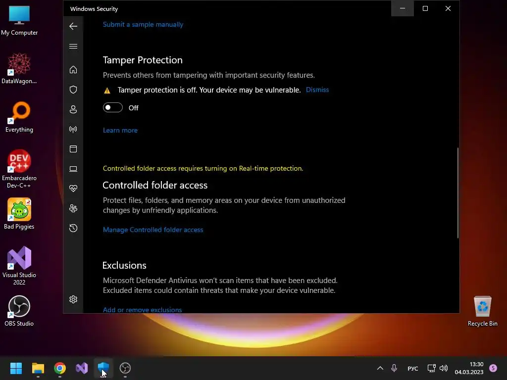Open Protection history clock icon
507x380 pixels.
[x=73, y=228]
